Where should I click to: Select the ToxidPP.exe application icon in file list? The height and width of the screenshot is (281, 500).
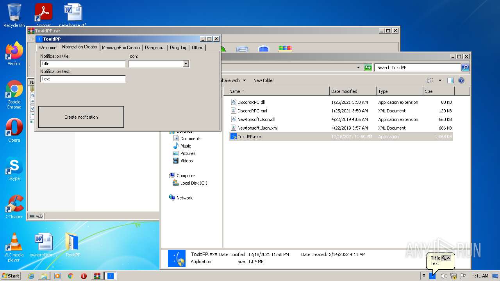[x=234, y=137]
